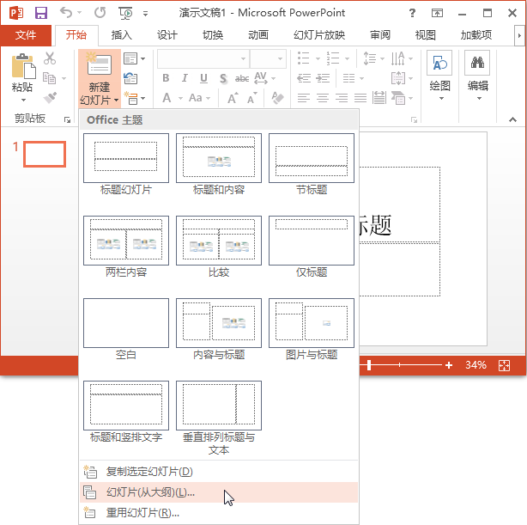Click the Reset slide icon
The width and height of the screenshot is (527, 525).
tap(130, 78)
